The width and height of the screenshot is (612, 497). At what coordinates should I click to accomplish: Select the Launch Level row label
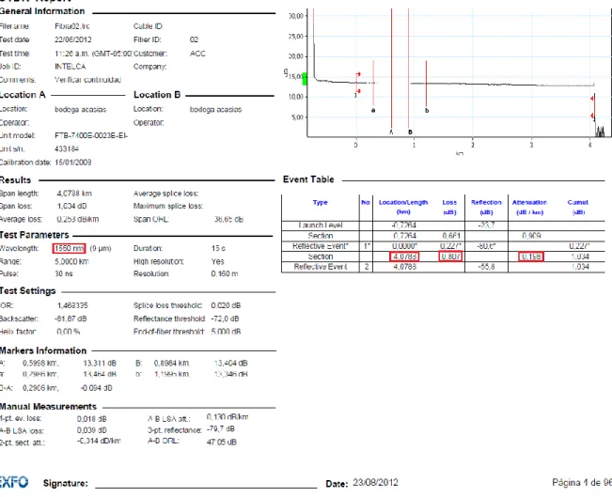[x=320, y=225]
